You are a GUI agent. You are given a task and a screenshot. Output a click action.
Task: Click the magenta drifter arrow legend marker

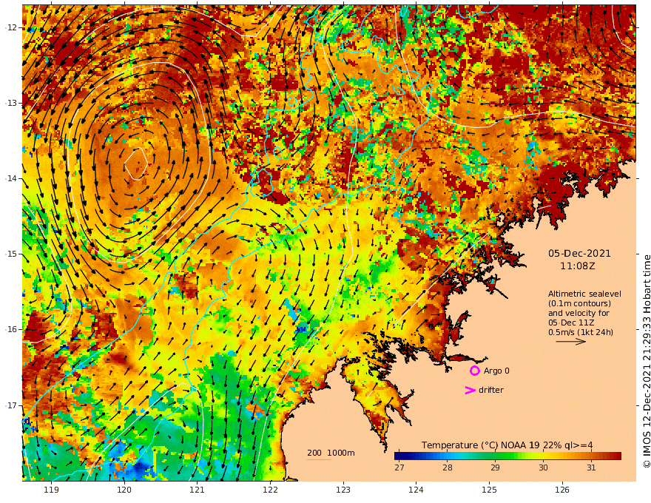(470, 390)
